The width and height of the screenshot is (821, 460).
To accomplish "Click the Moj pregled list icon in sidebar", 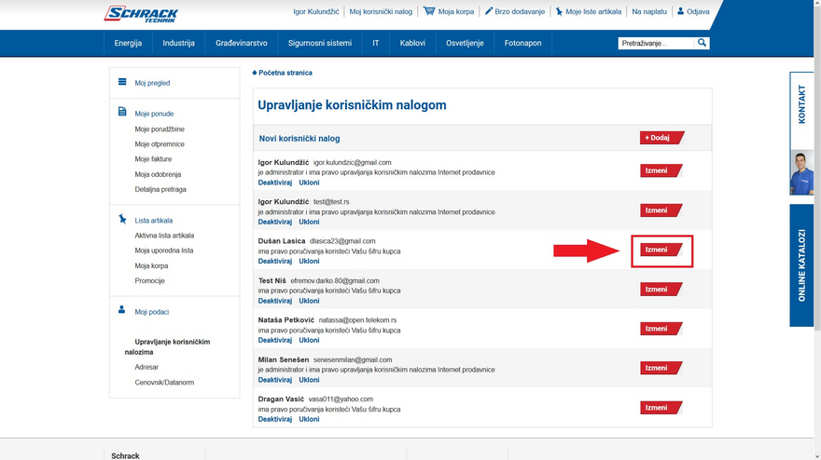I will click(x=122, y=82).
